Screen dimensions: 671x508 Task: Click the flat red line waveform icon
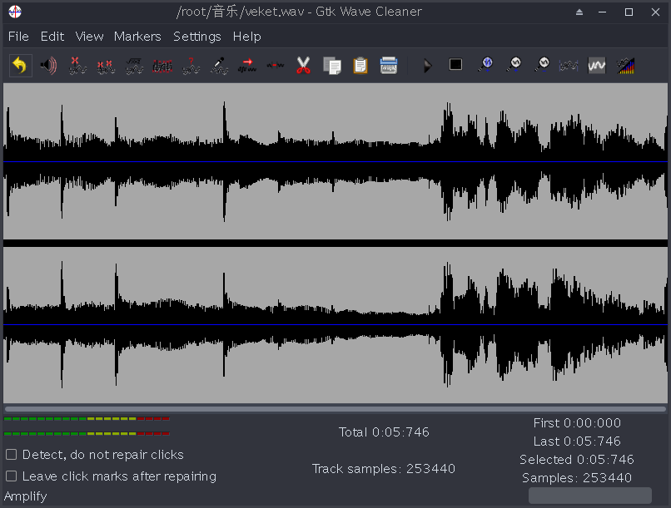(x=276, y=66)
